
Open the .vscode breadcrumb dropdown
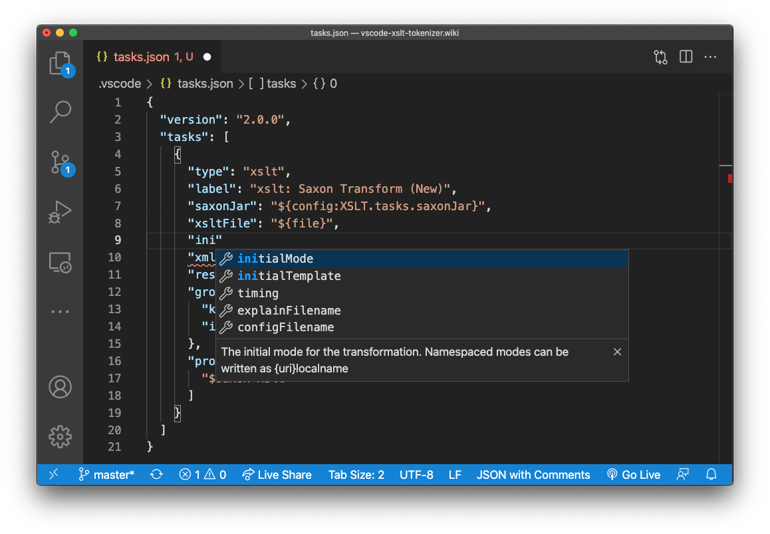tap(120, 83)
